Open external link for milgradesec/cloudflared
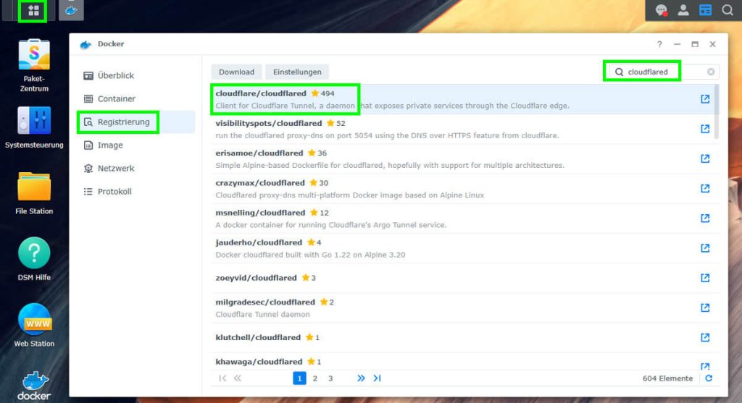Viewport: 742px width, 403px height. tap(705, 307)
